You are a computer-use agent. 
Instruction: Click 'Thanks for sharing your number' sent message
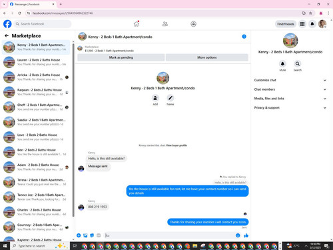pos(208,222)
